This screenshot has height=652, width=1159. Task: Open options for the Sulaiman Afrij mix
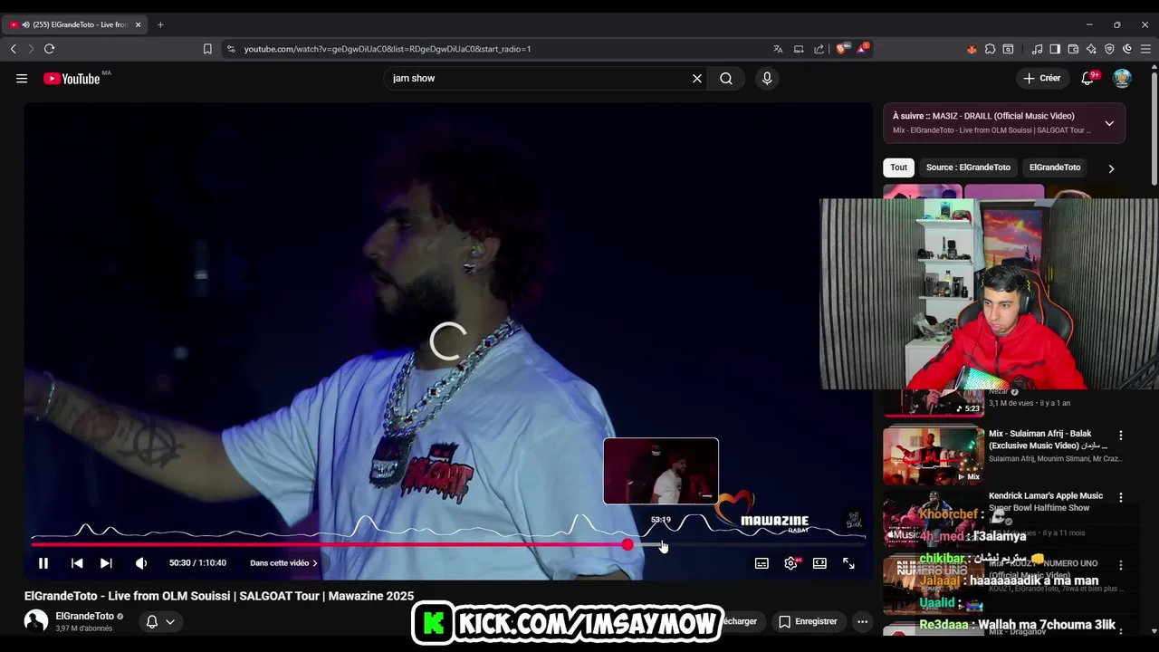click(1120, 436)
